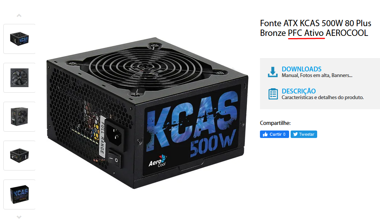Image resolution: width=380 pixels, height=221 pixels.
Task: Show next thumbnails with down chevron
Action: click(19, 217)
